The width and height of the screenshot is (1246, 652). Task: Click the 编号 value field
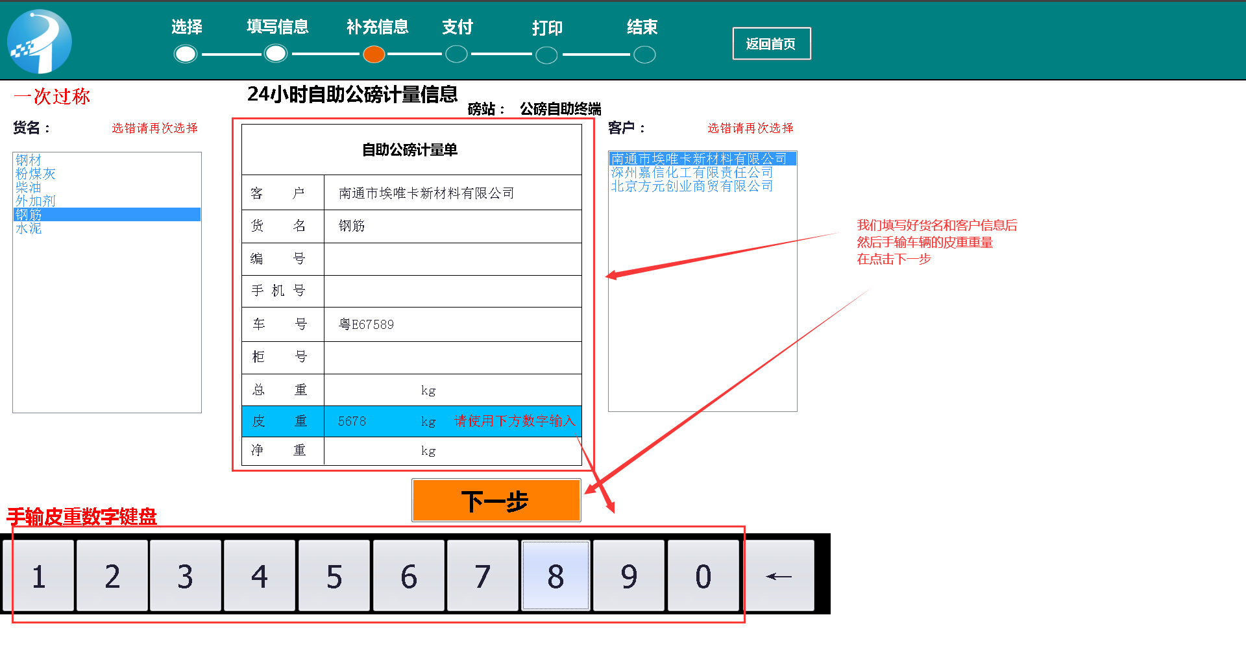point(452,259)
